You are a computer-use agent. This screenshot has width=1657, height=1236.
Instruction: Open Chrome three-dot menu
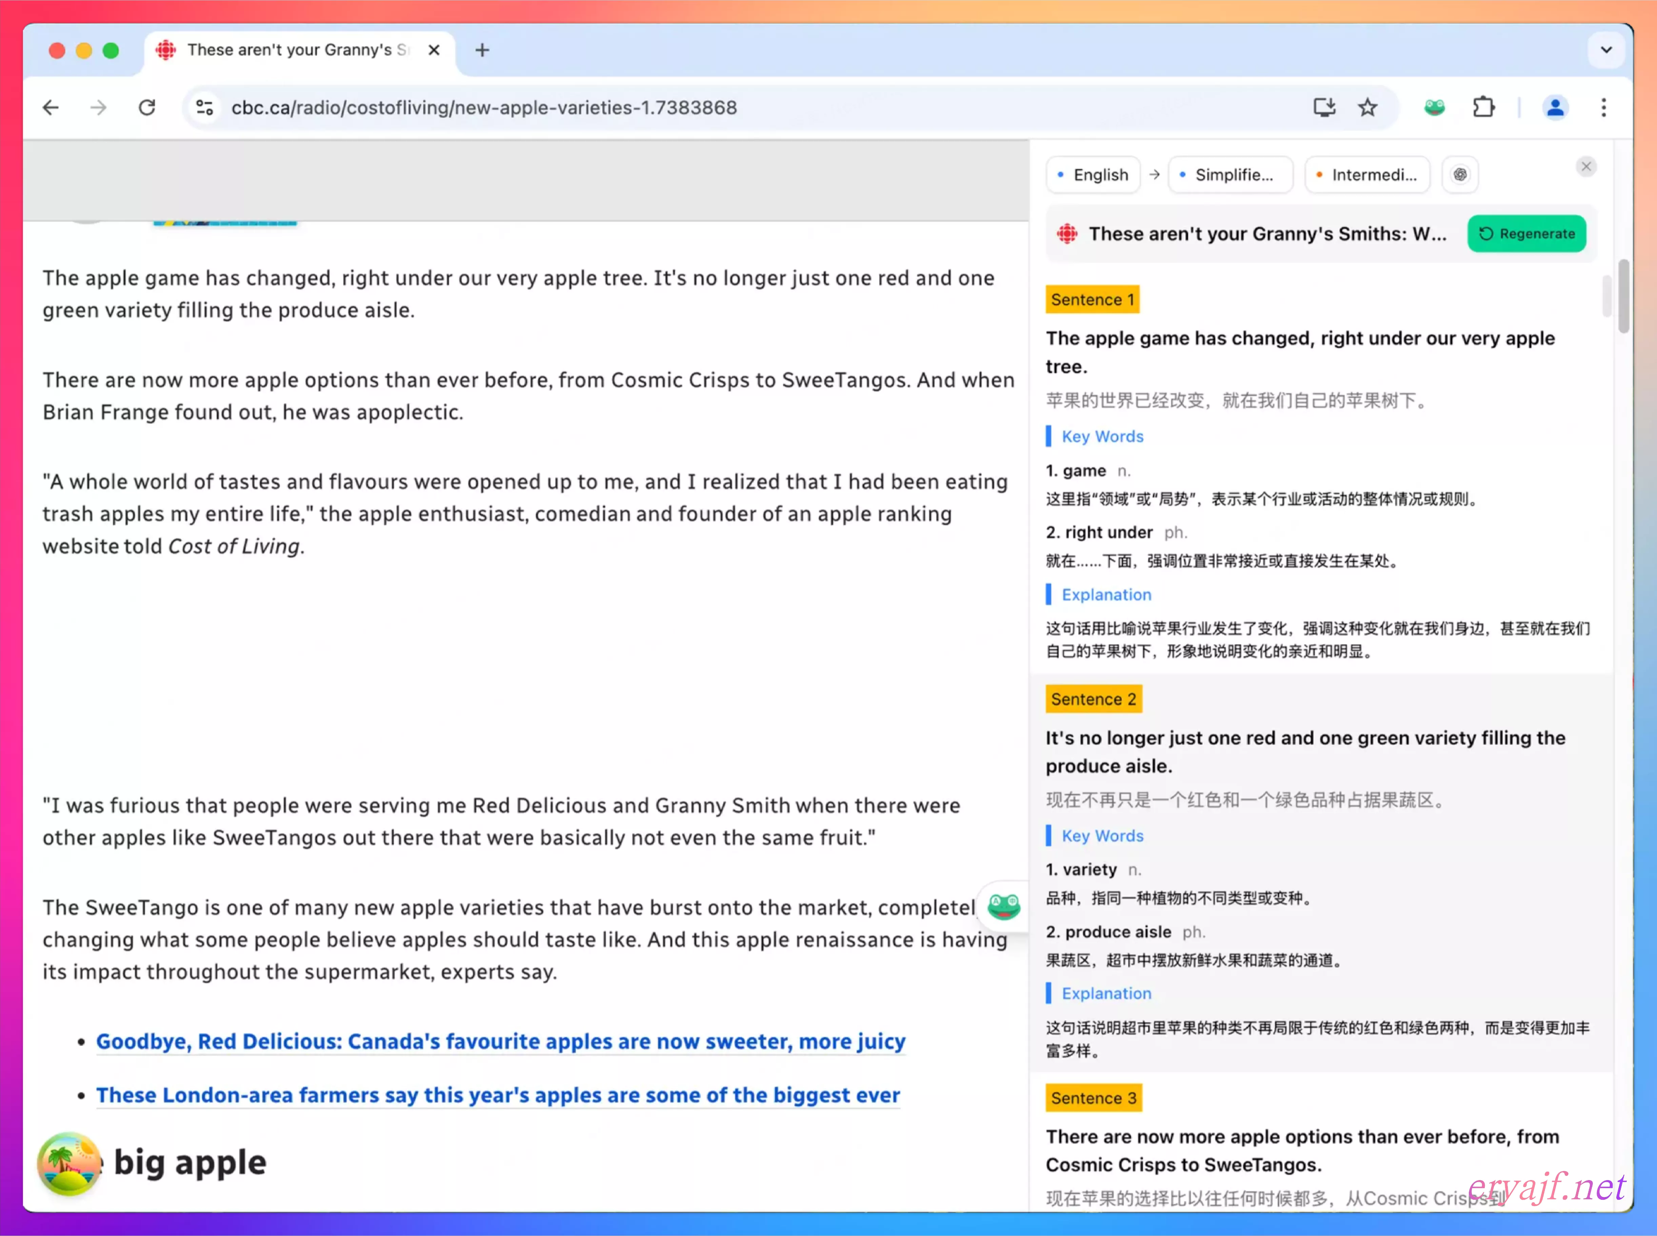(1603, 108)
